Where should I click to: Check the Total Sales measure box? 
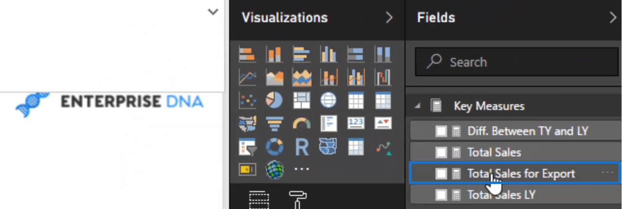441,152
